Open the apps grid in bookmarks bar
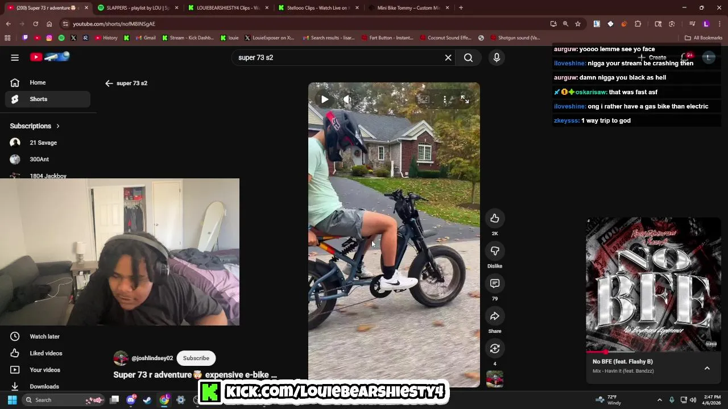The image size is (728, 409). (x=7, y=38)
